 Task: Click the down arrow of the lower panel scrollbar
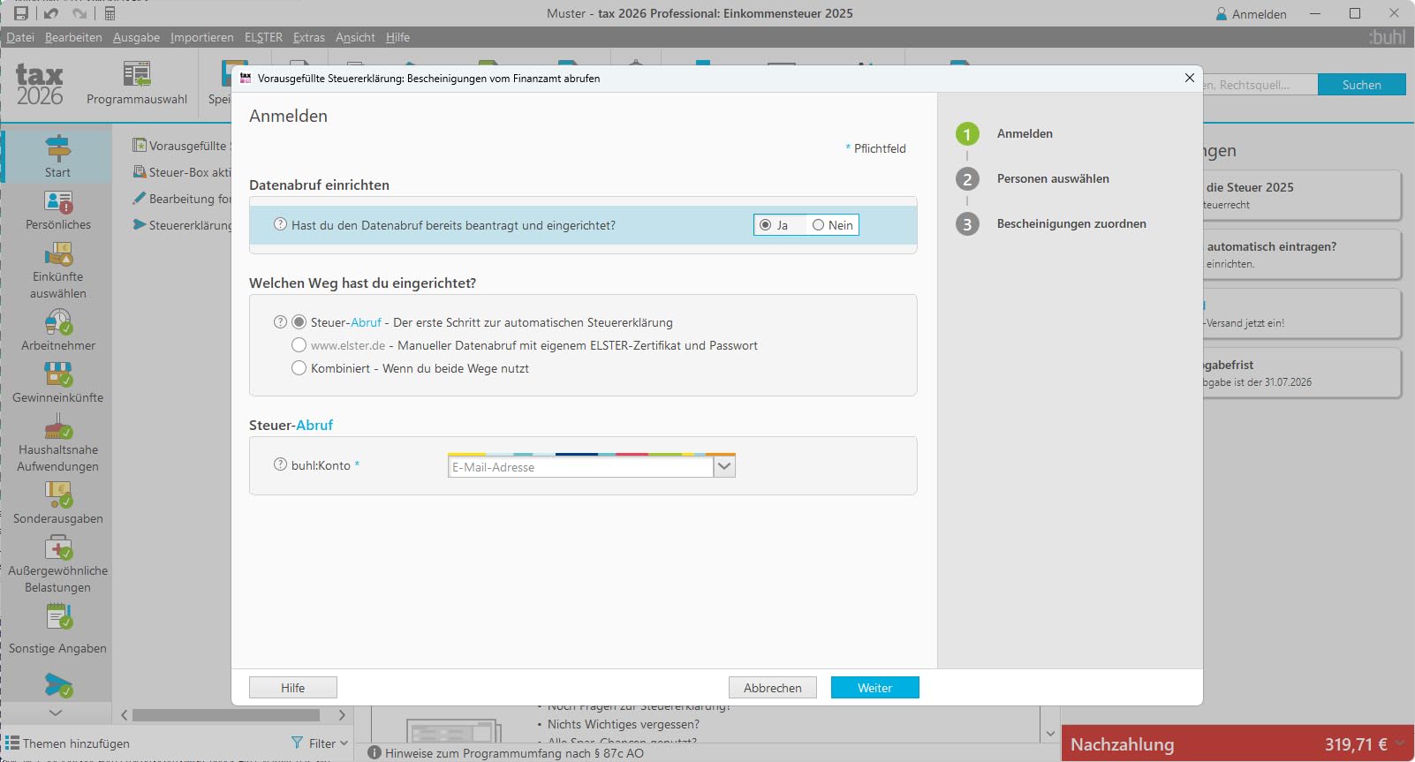coord(1050,733)
